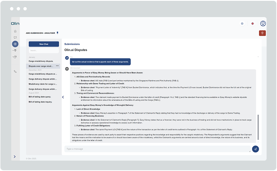Select 'Bill of lading date inquiry' chat
Screen dimensions: 277x171
point(41,102)
